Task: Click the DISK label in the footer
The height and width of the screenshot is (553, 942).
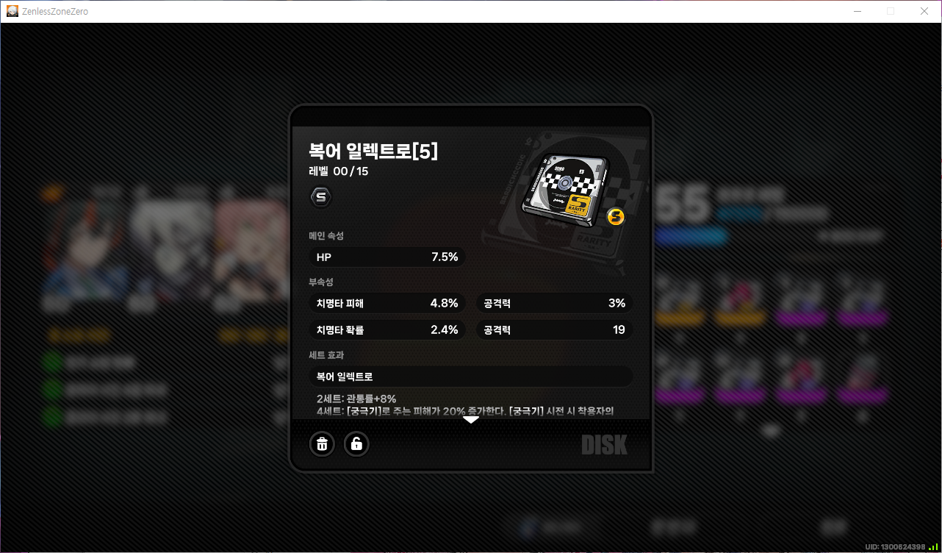Action: 604,445
